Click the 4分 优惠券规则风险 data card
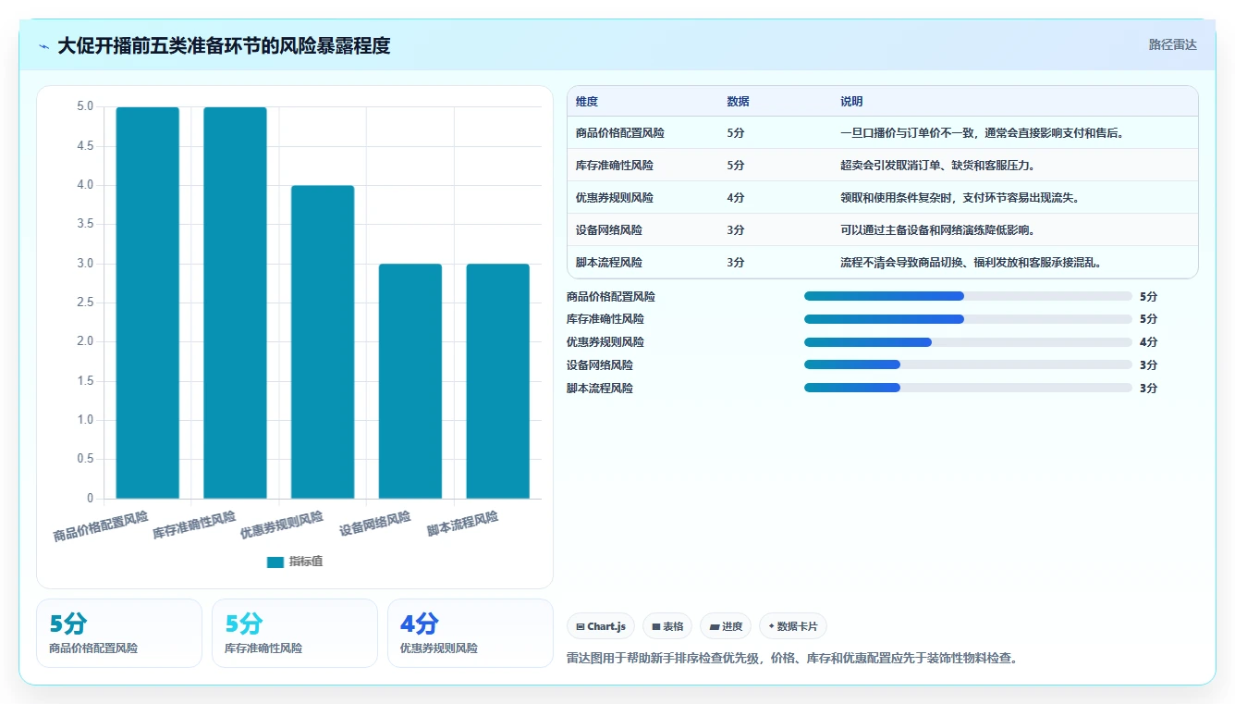The height and width of the screenshot is (704, 1235). pyautogui.click(x=471, y=633)
